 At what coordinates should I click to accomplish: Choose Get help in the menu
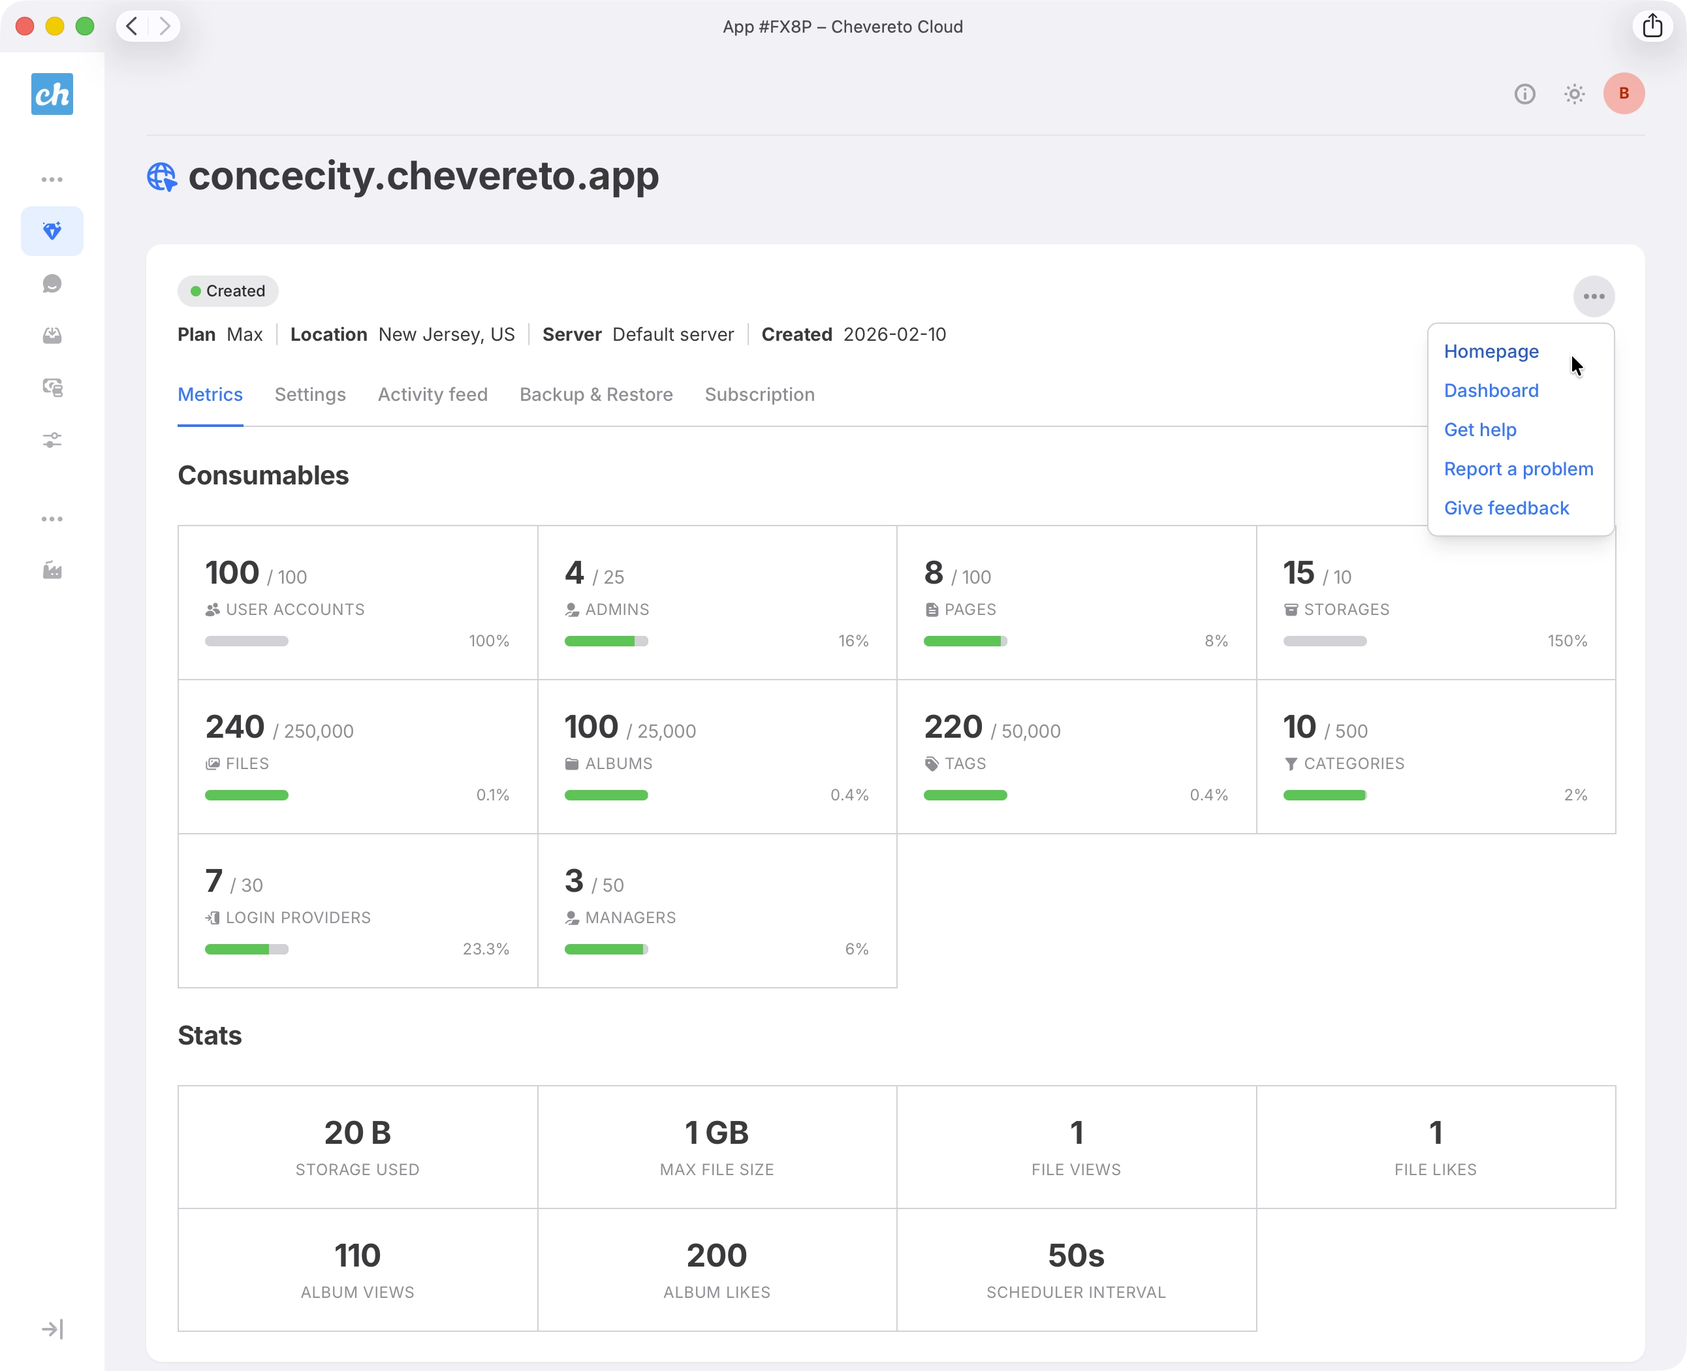(1480, 430)
